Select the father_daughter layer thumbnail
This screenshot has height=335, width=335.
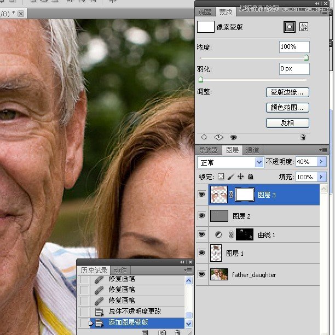219,274
